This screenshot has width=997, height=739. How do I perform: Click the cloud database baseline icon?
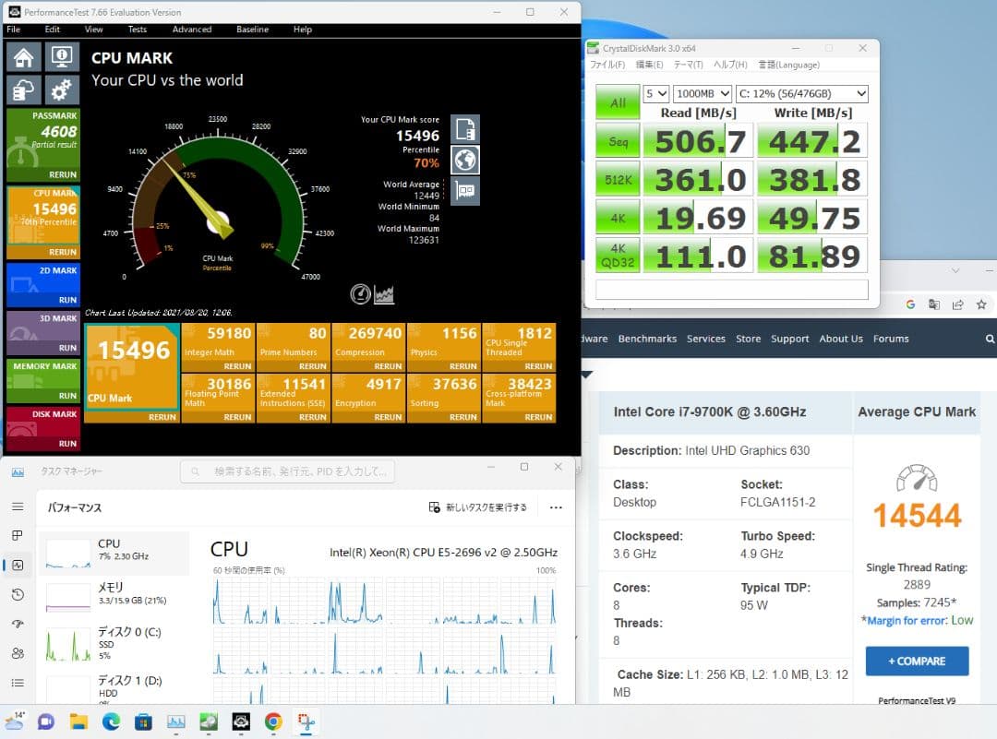(24, 90)
